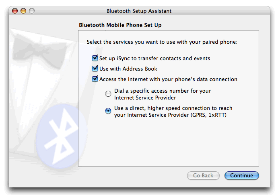Uncheck the iSync setup checkbox
280x195 pixels.
95,58
